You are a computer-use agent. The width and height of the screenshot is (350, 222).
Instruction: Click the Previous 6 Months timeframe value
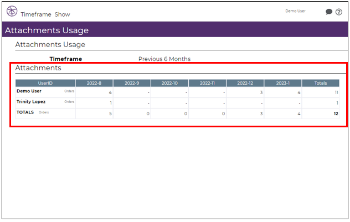pyautogui.click(x=164, y=59)
